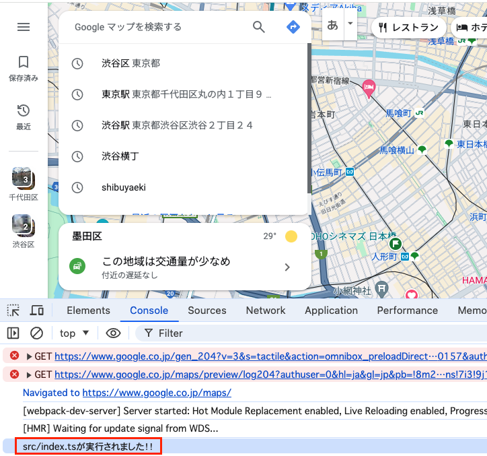Click the webpack-dev-server started message
Image resolution: width=487 pixels, height=456 pixels.
click(255, 411)
